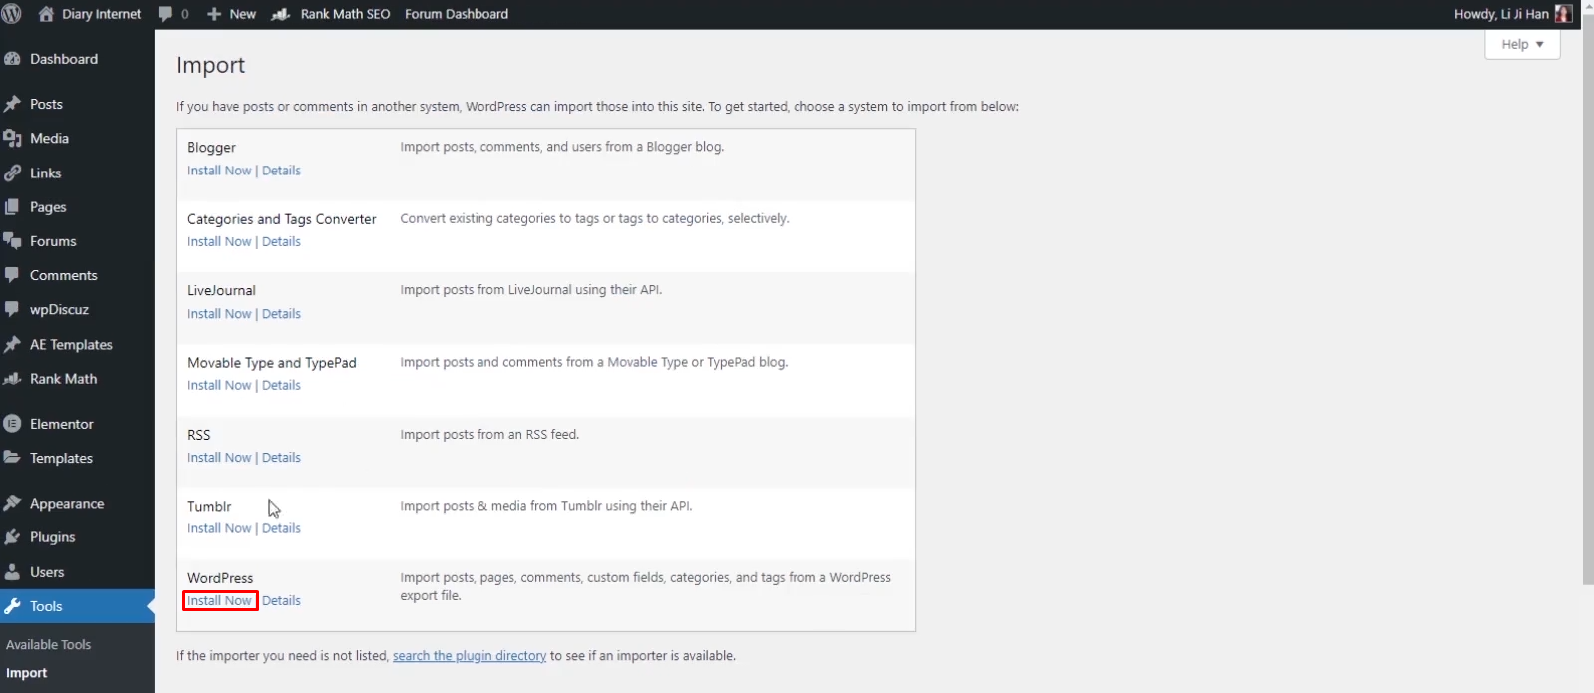Click the Dashboard gauge icon in sidebar
The image size is (1594, 693).
point(12,59)
